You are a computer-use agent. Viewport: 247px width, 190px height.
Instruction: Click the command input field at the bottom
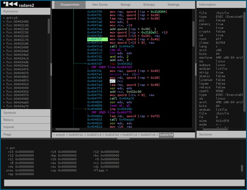click(x=124, y=183)
